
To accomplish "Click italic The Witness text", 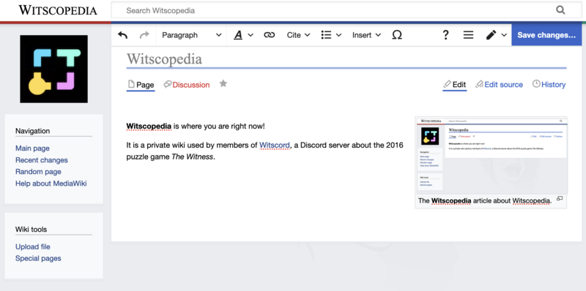I will (x=192, y=156).
